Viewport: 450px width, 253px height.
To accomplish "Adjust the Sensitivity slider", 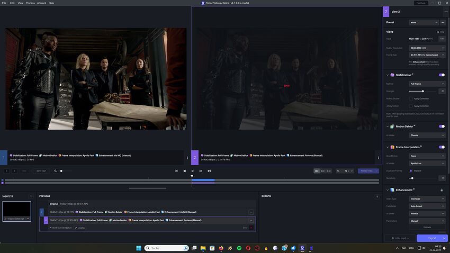I will (412, 178).
